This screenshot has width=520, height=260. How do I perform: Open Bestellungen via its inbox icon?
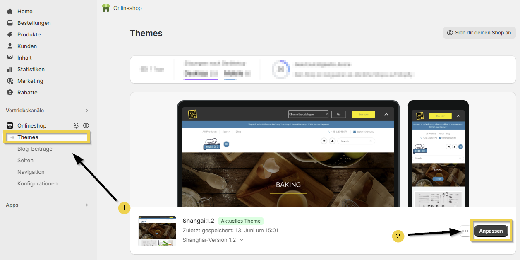point(10,23)
